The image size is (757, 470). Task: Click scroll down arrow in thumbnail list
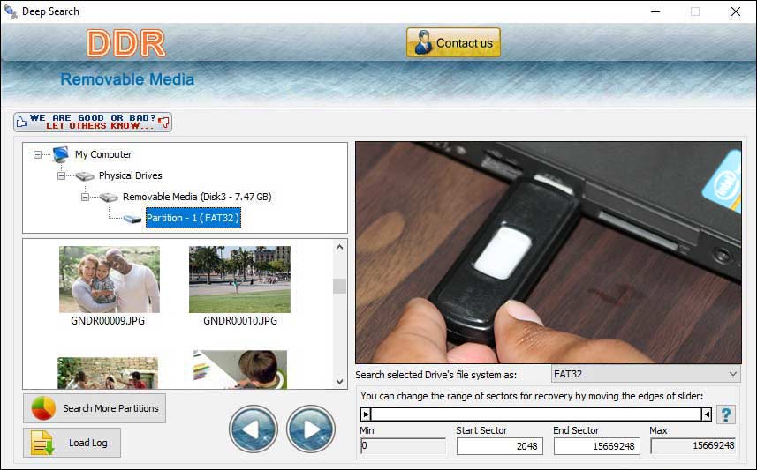(x=339, y=381)
